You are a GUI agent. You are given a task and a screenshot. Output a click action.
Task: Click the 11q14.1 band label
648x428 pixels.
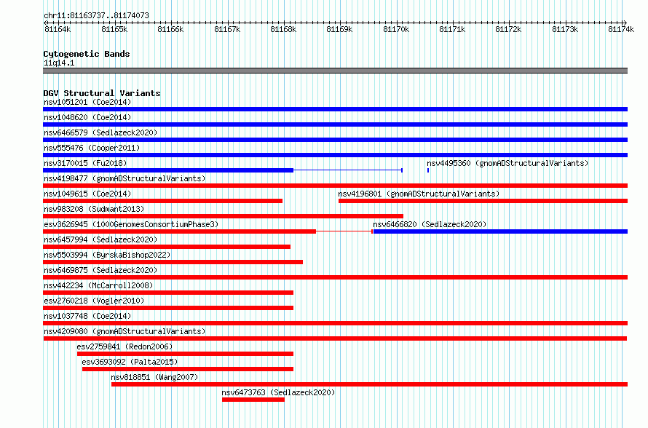[x=59, y=63]
